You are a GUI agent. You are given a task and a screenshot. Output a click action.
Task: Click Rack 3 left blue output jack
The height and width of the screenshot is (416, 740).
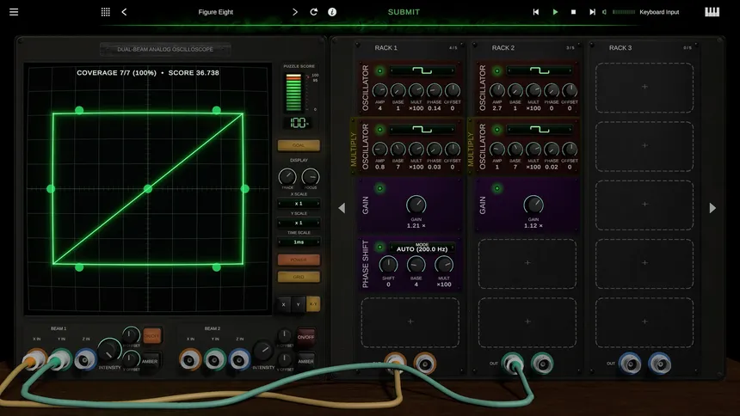point(630,364)
